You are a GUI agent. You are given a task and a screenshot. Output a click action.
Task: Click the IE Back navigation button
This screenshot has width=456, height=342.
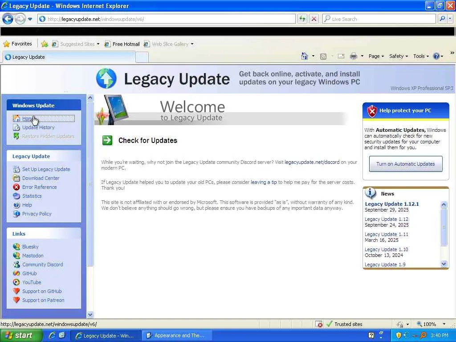[x=8, y=19]
